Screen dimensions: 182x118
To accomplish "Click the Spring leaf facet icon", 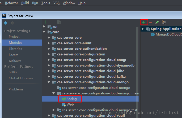I will 64,99.
